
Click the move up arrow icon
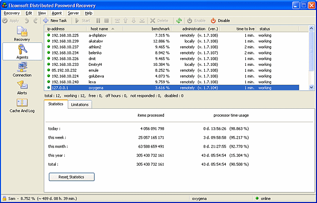coord(125,20)
